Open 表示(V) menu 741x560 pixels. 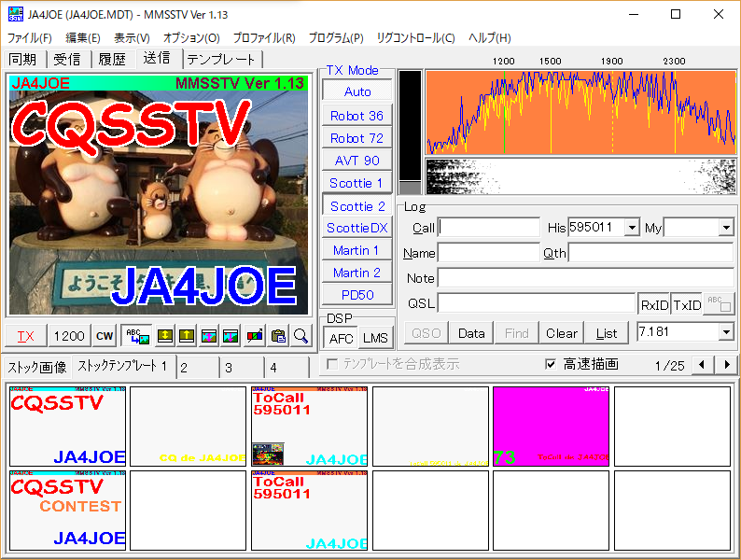pos(132,38)
